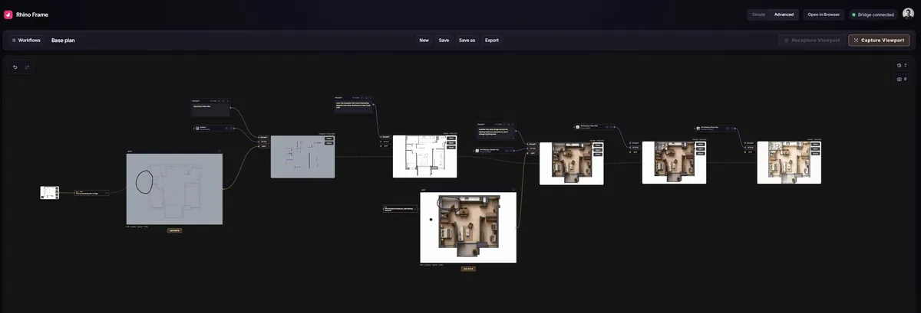Open the history counter showing 7
This screenshot has height=313, width=921.
(901, 66)
